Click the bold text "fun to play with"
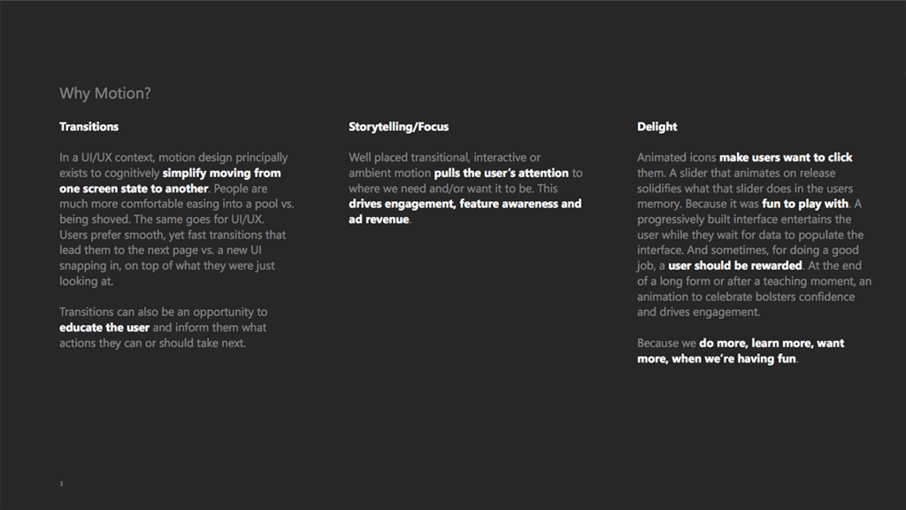This screenshot has height=510, width=906. tap(793, 204)
